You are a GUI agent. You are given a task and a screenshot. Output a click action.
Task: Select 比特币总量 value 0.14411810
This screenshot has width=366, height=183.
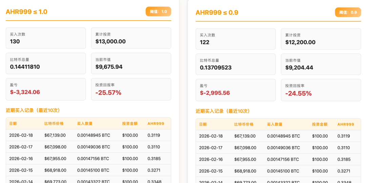(x=25, y=67)
